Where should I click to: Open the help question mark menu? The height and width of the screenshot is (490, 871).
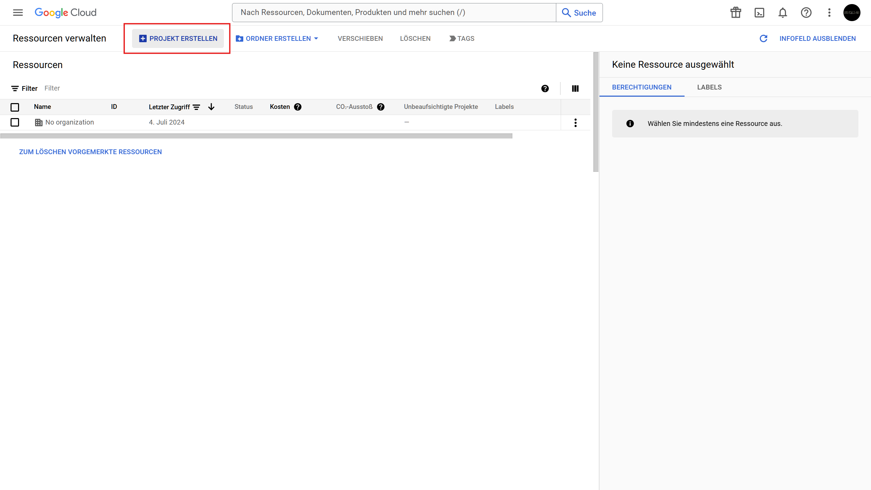806,13
